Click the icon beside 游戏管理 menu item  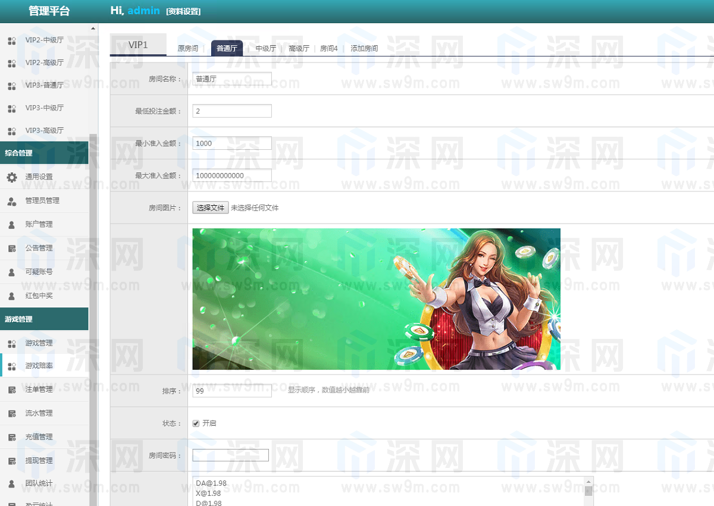[12, 343]
